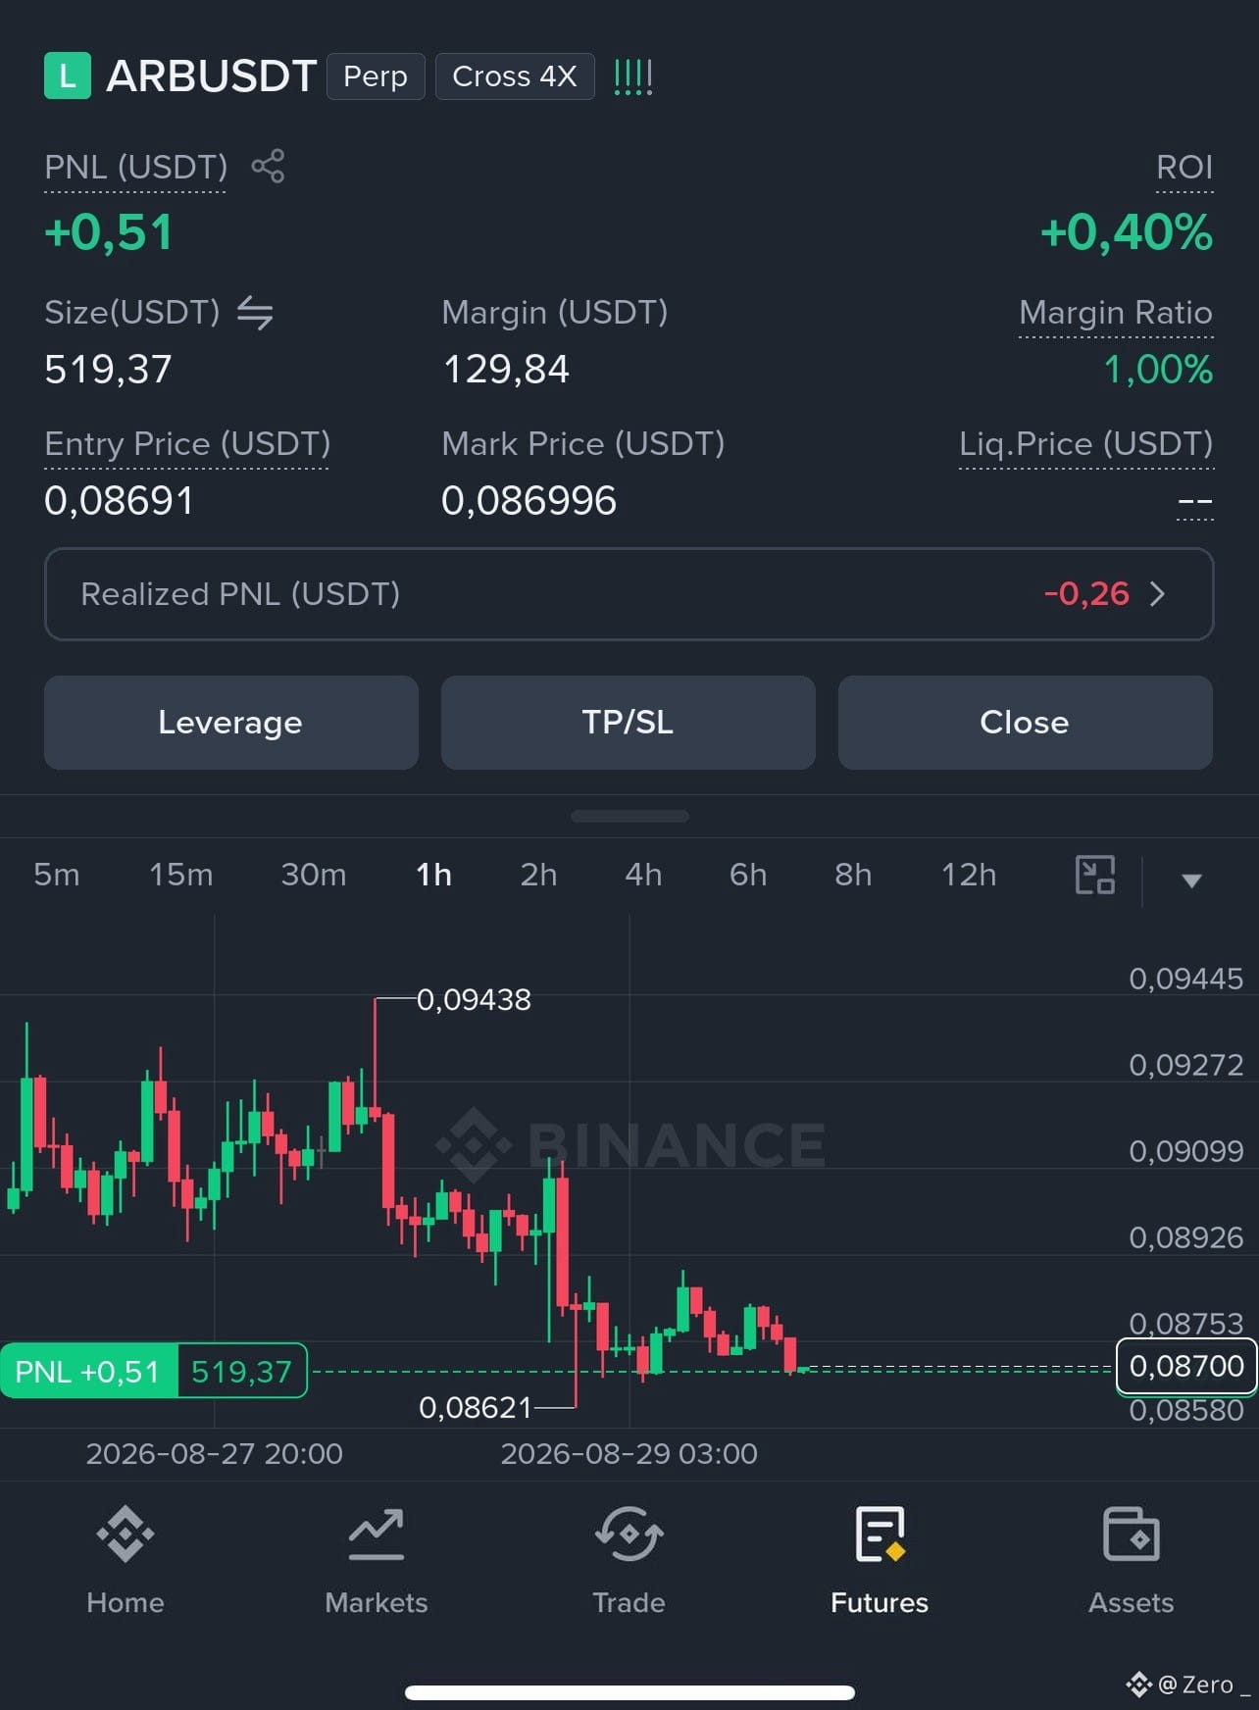Image resolution: width=1259 pixels, height=1710 pixels.
Task: Tap the 0,09272 price axis label
Action: tap(1186, 1065)
